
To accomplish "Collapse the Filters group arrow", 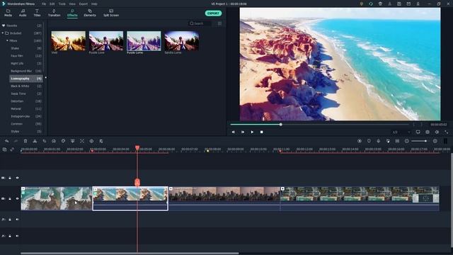I will (x=7, y=41).
